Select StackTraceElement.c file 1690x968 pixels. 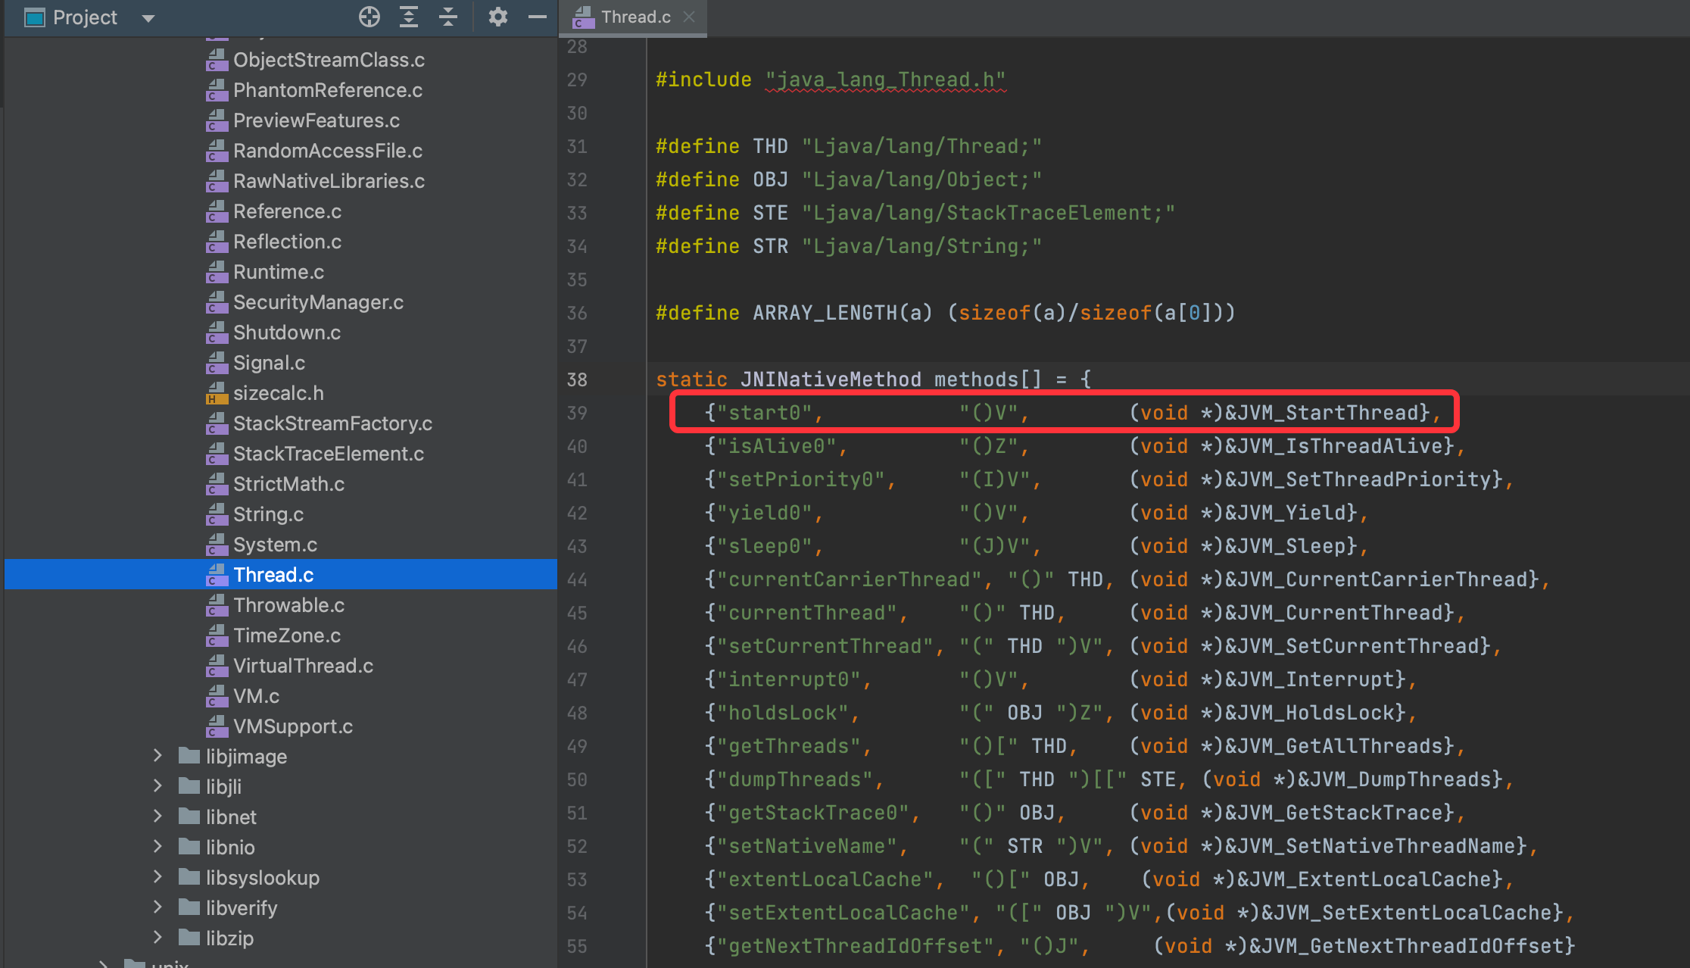(x=329, y=454)
